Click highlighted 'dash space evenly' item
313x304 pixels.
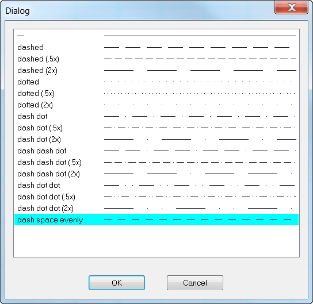point(156,220)
